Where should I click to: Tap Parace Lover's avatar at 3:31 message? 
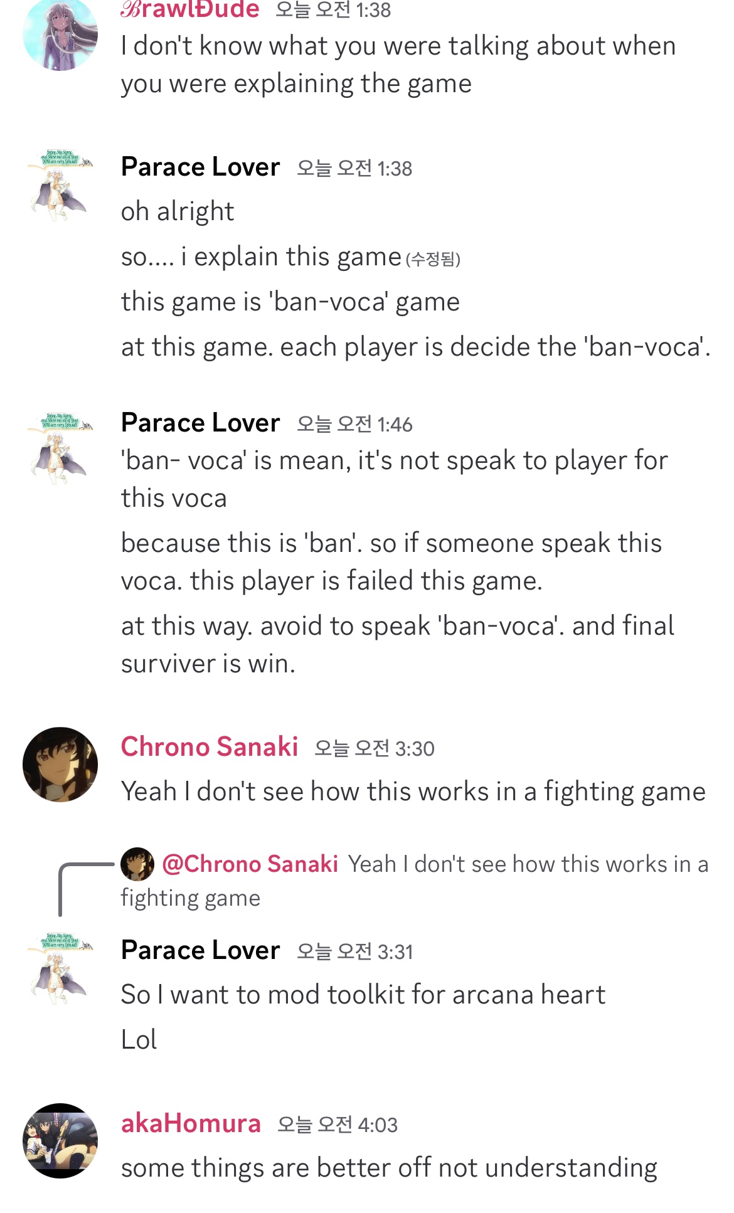click(60, 970)
